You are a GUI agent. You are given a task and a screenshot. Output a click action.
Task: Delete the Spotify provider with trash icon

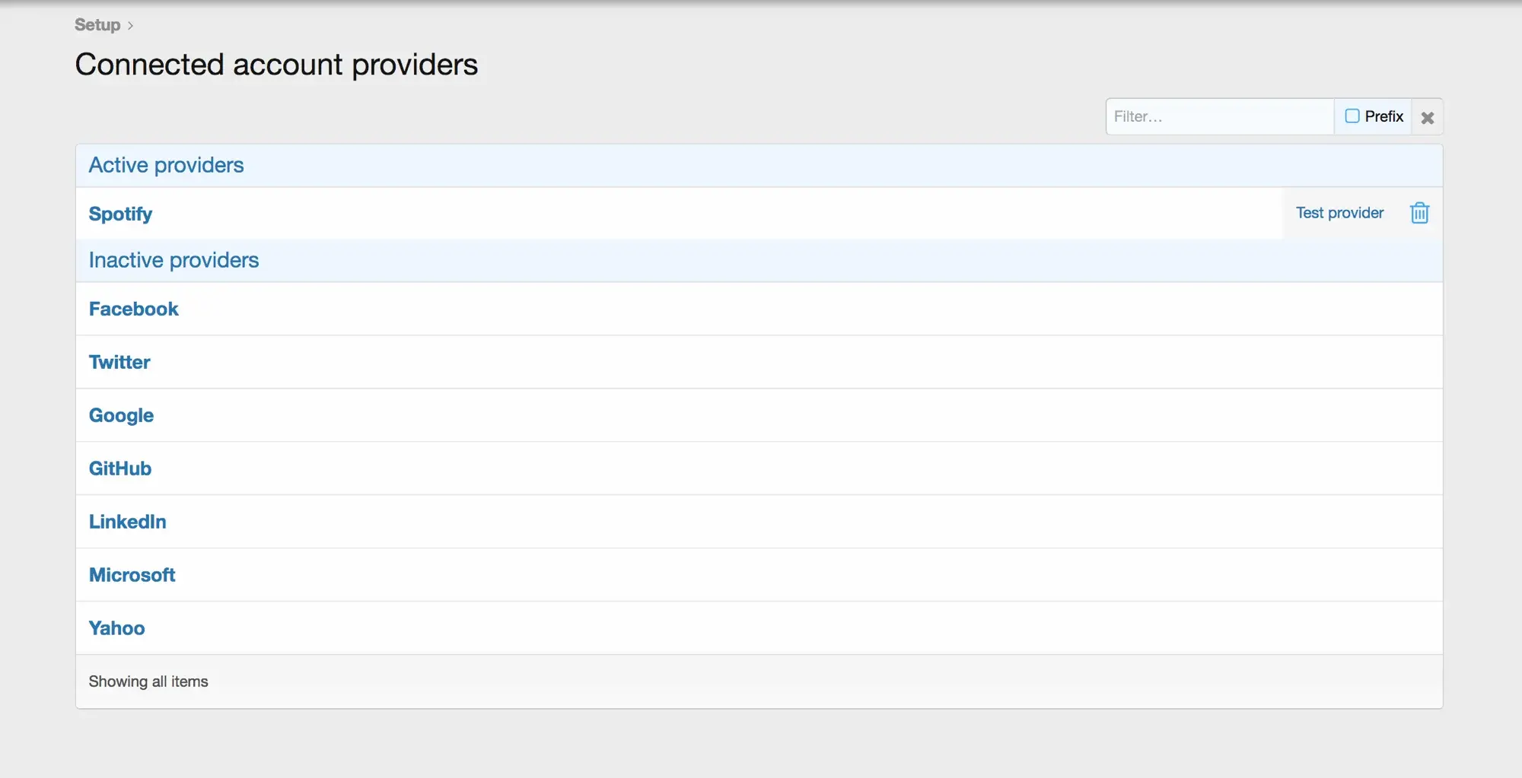pos(1419,213)
